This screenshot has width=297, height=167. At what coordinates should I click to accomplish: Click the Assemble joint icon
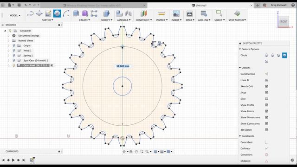coord(128,13)
